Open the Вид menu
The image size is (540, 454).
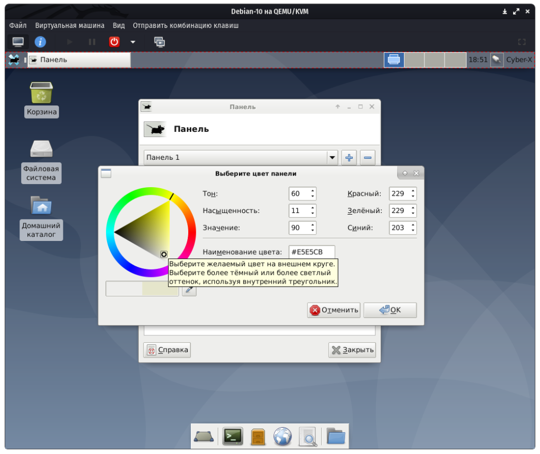pos(119,25)
